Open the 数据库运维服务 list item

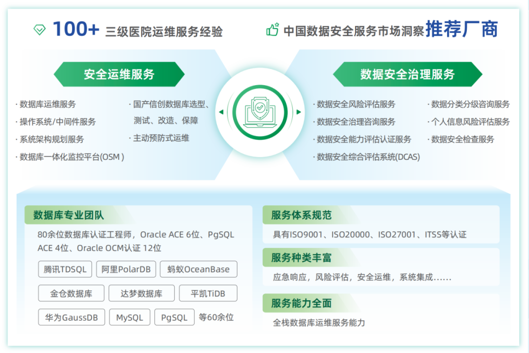coord(48,104)
